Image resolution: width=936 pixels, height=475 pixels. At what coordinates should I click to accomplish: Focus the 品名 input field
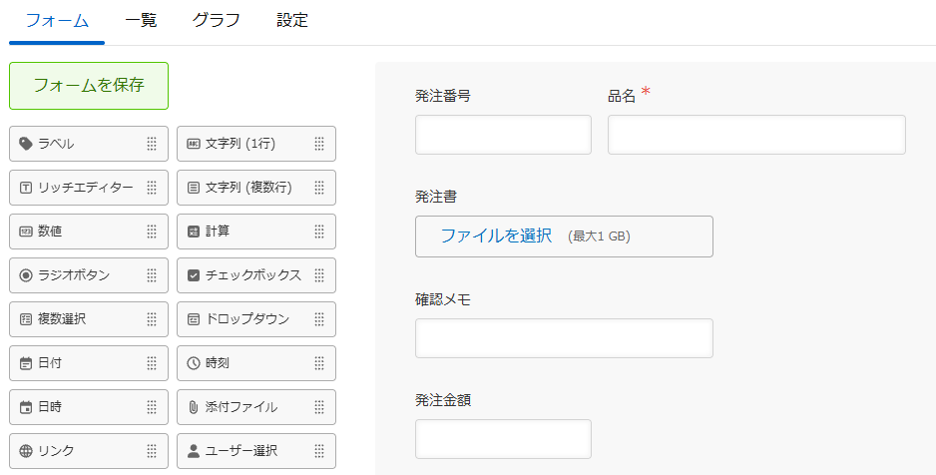(756, 135)
